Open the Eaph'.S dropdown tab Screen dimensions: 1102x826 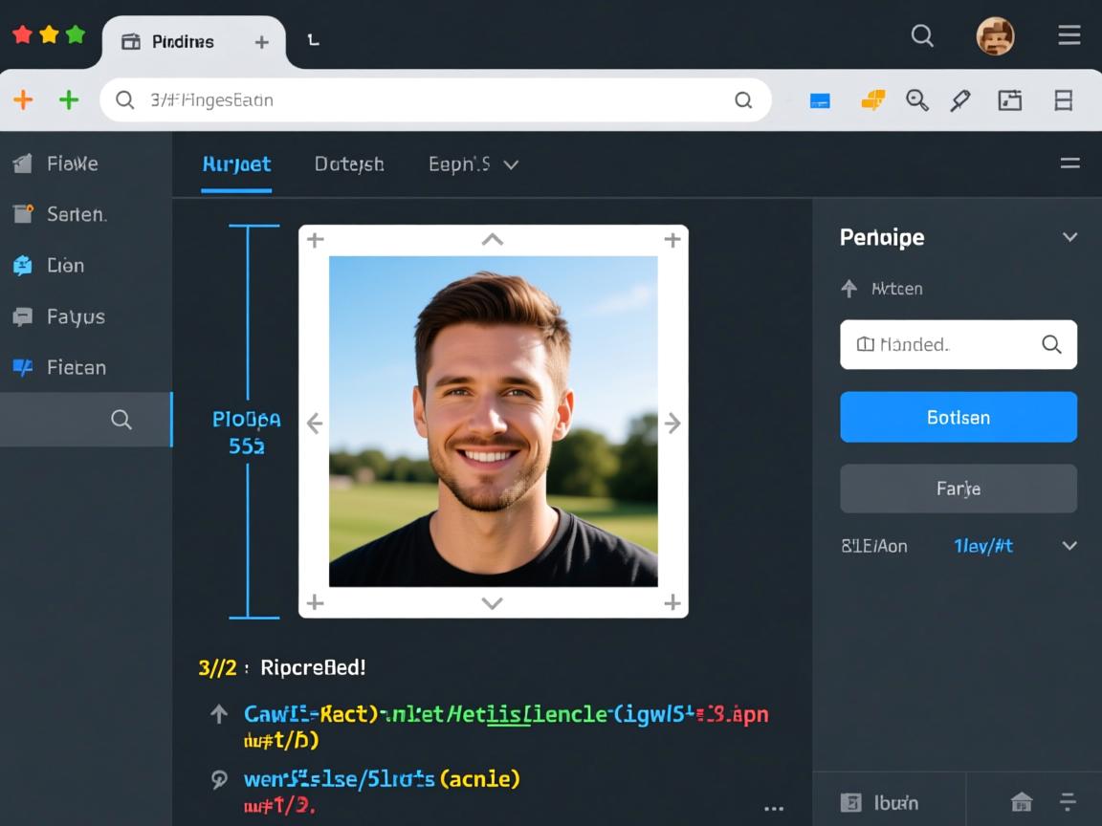(473, 164)
